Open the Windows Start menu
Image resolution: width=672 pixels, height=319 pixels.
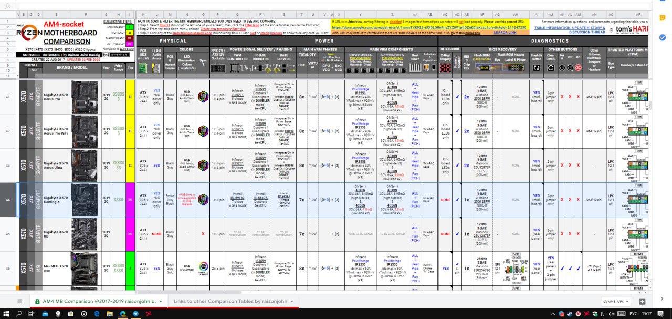[x=6, y=313]
